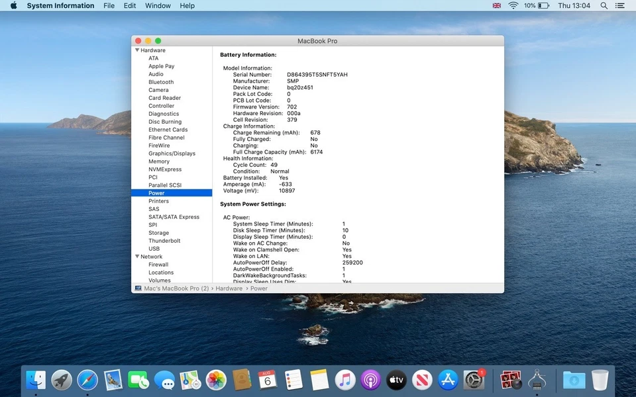Screen dimensions: 636x397
Task: Select Locations under Network
Action: pos(161,272)
